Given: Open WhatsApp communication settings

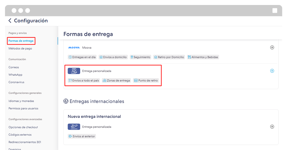Looking at the screenshot, I should coord(15,75).
